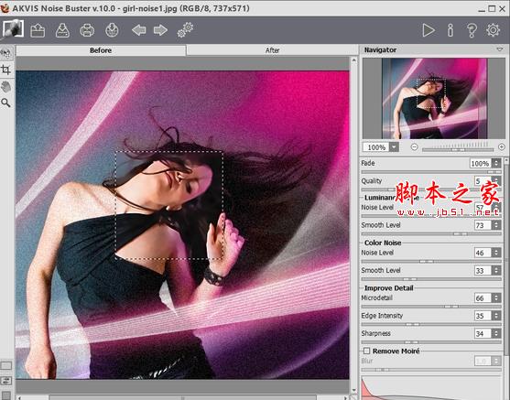Click Color Noise Level value 46

tap(483, 253)
